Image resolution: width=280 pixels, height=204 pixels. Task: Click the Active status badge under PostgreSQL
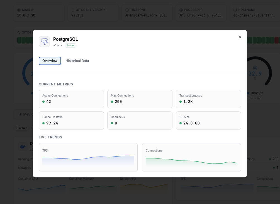coord(70,45)
